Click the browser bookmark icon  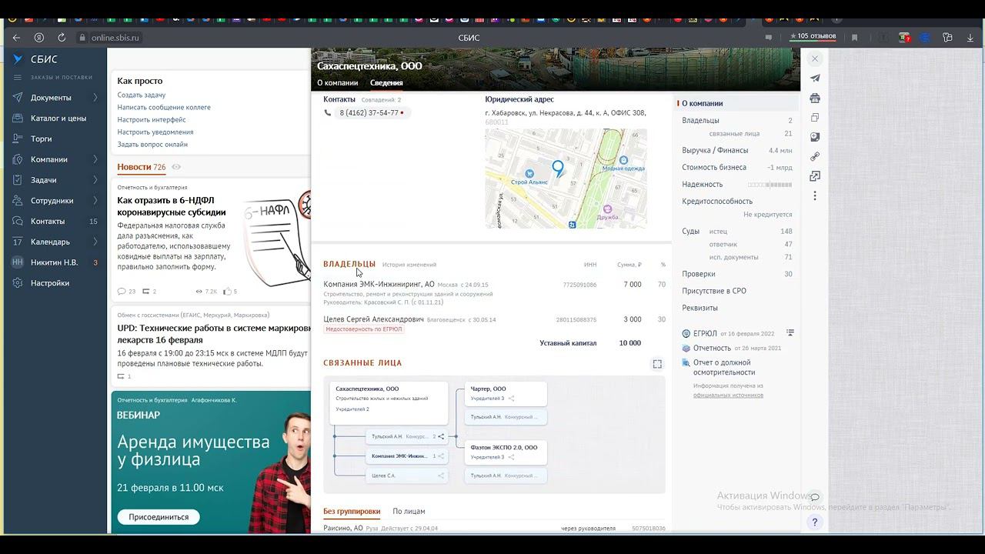click(854, 38)
